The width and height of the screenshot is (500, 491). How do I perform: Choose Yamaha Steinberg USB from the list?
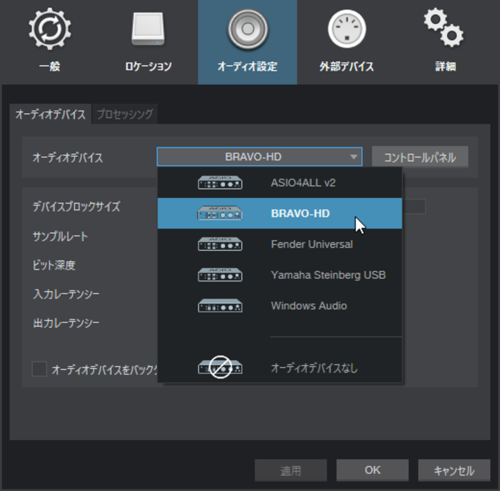click(x=279, y=275)
